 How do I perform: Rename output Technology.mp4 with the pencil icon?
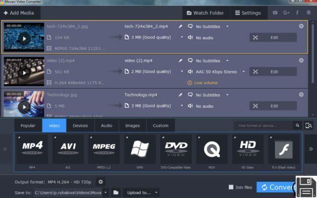pos(180,95)
